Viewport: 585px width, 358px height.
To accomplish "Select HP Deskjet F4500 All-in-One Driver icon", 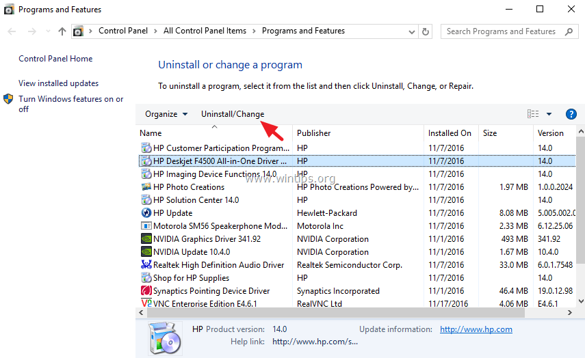I will pos(146,161).
